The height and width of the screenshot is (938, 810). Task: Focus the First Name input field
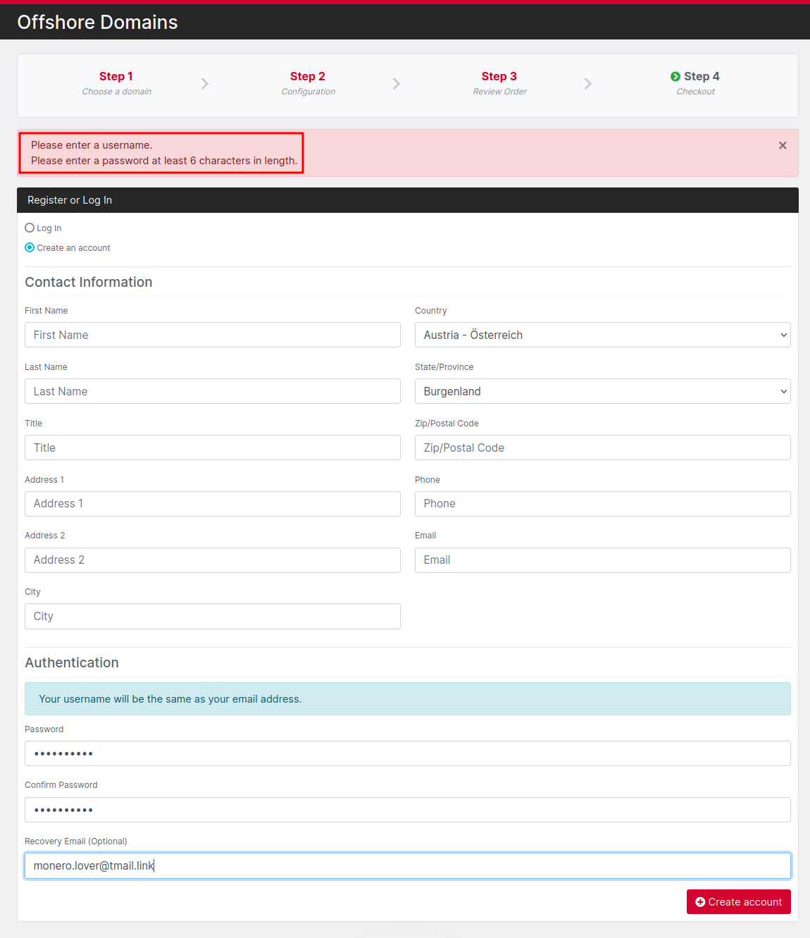click(212, 335)
